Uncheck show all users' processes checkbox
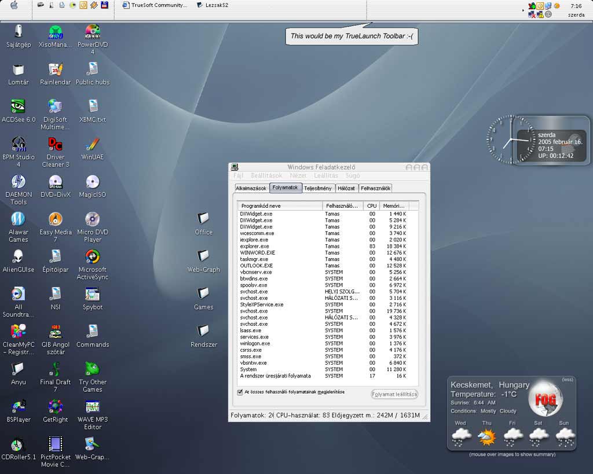Image resolution: width=593 pixels, height=474 pixels. pyautogui.click(x=240, y=392)
